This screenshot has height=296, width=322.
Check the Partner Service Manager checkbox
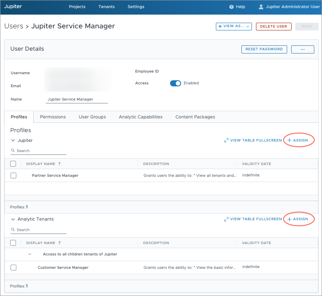(13, 176)
